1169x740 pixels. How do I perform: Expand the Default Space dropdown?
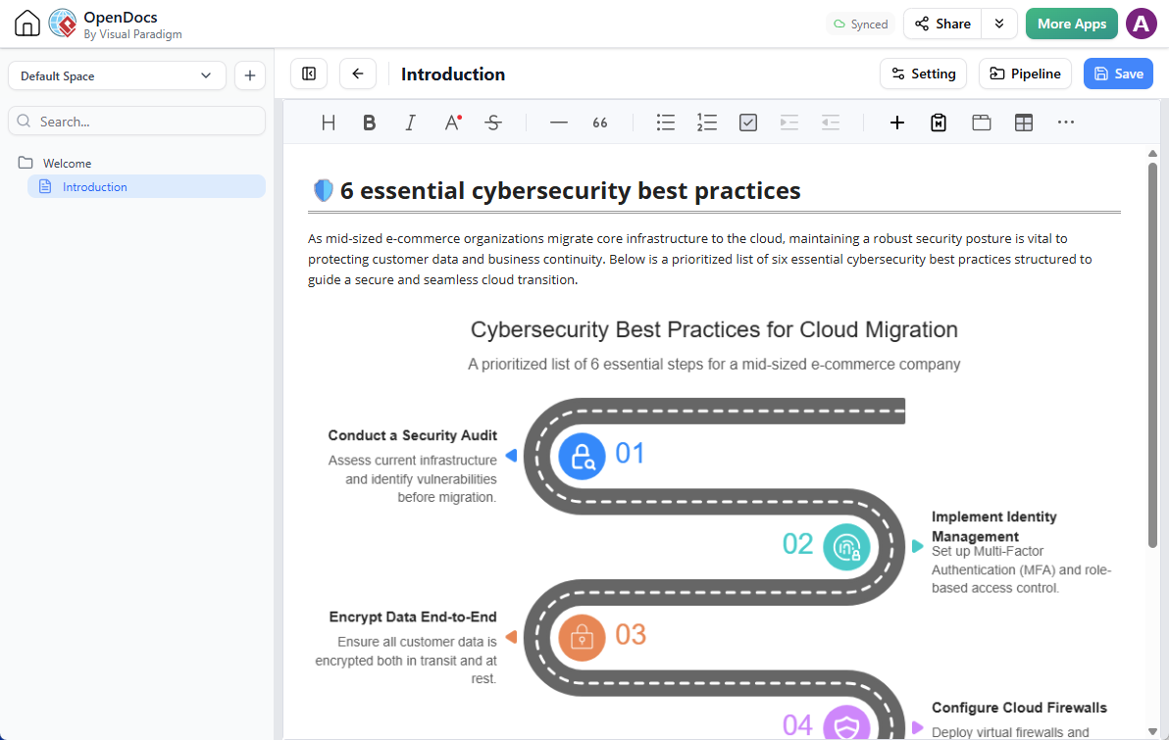(117, 76)
